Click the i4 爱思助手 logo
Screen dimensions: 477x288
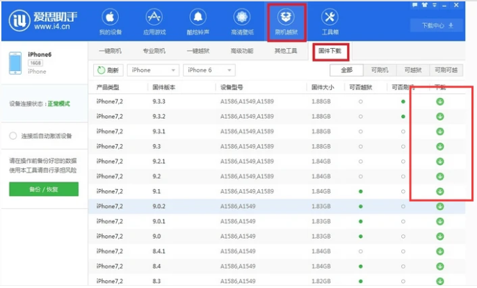pos(43,20)
